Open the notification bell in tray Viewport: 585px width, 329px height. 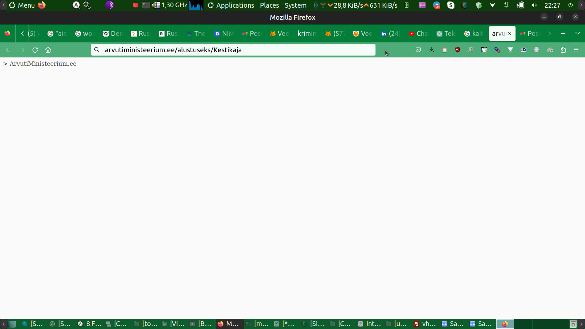pyautogui.click(x=506, y=5)
